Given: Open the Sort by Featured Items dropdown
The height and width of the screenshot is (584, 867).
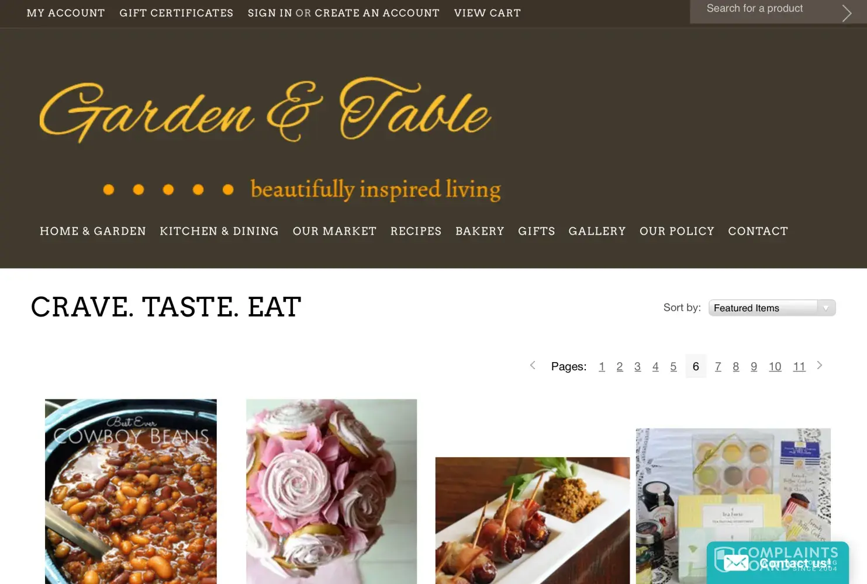Looking at the screenshot, I should click(772, 308).
